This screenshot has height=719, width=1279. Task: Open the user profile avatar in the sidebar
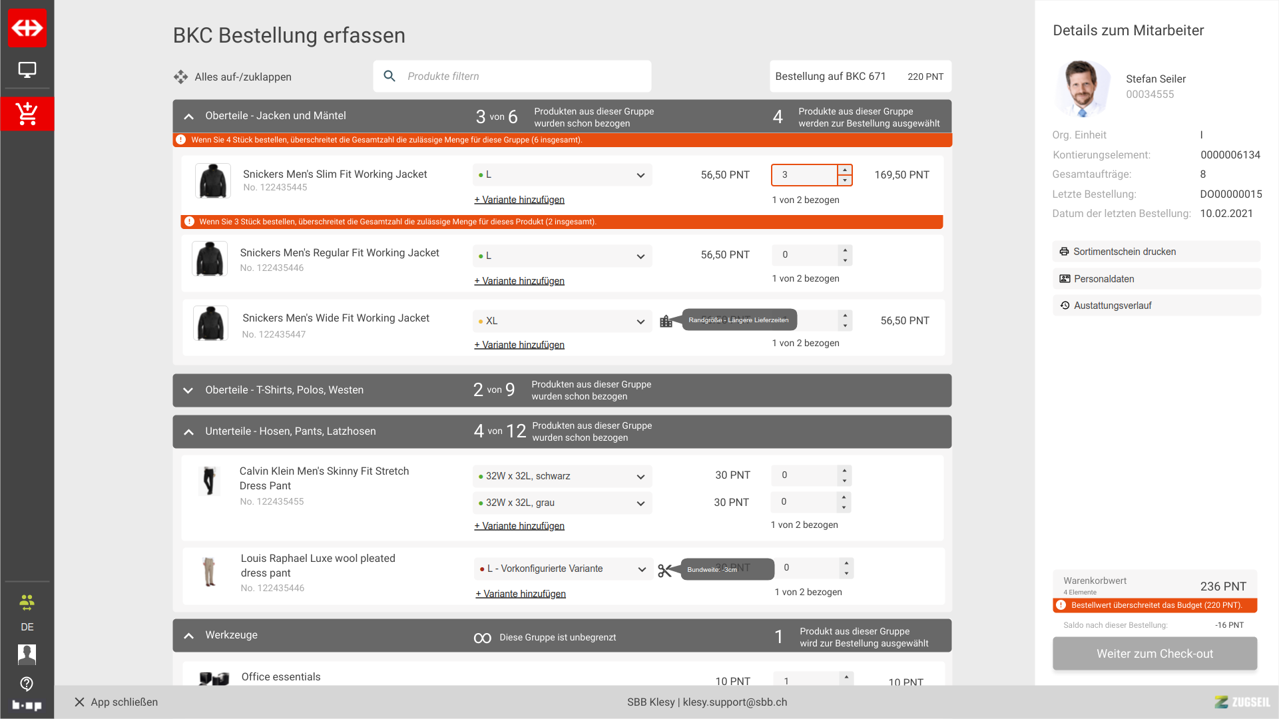(x=27, y=654)
